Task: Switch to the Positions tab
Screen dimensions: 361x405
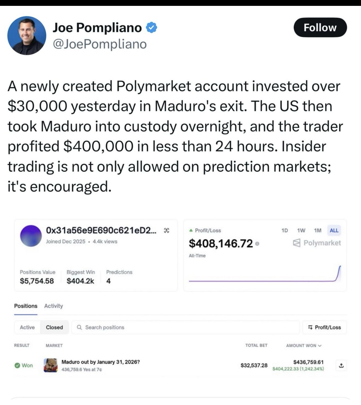Action: click(26, 306)
